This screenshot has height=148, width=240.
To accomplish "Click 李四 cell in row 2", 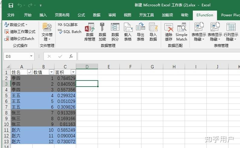I will point(21,78).
